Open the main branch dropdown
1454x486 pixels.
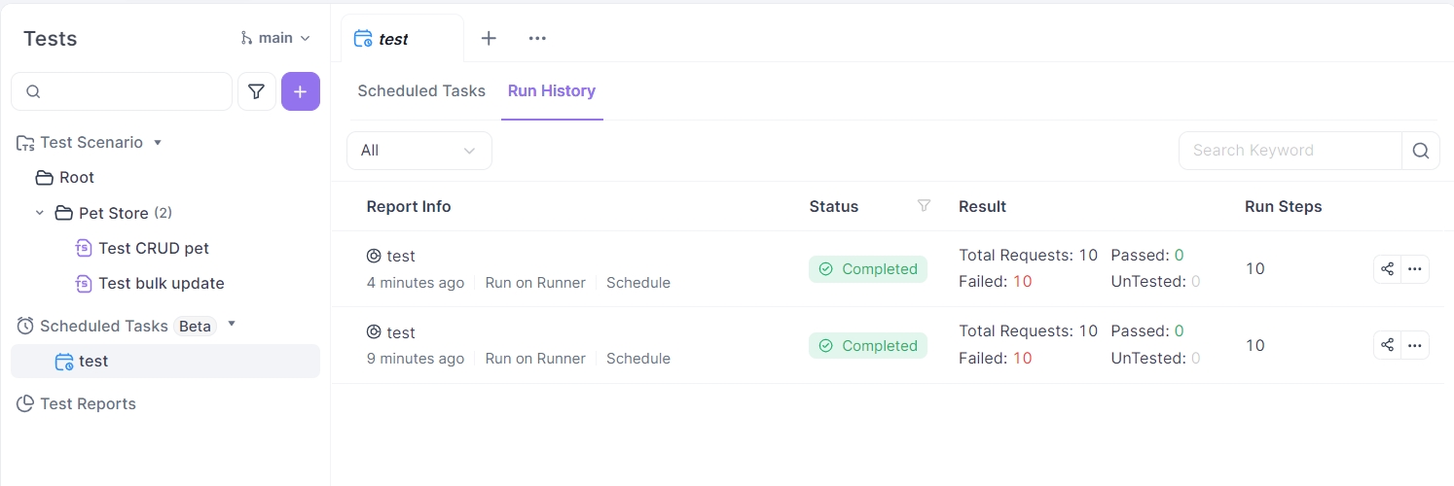[x=275, y=38]
